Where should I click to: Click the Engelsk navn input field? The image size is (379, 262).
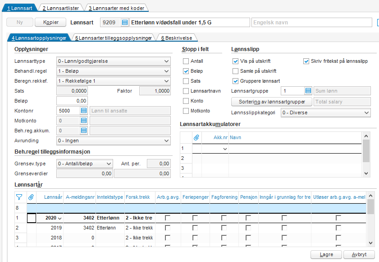tap(311, 23)
